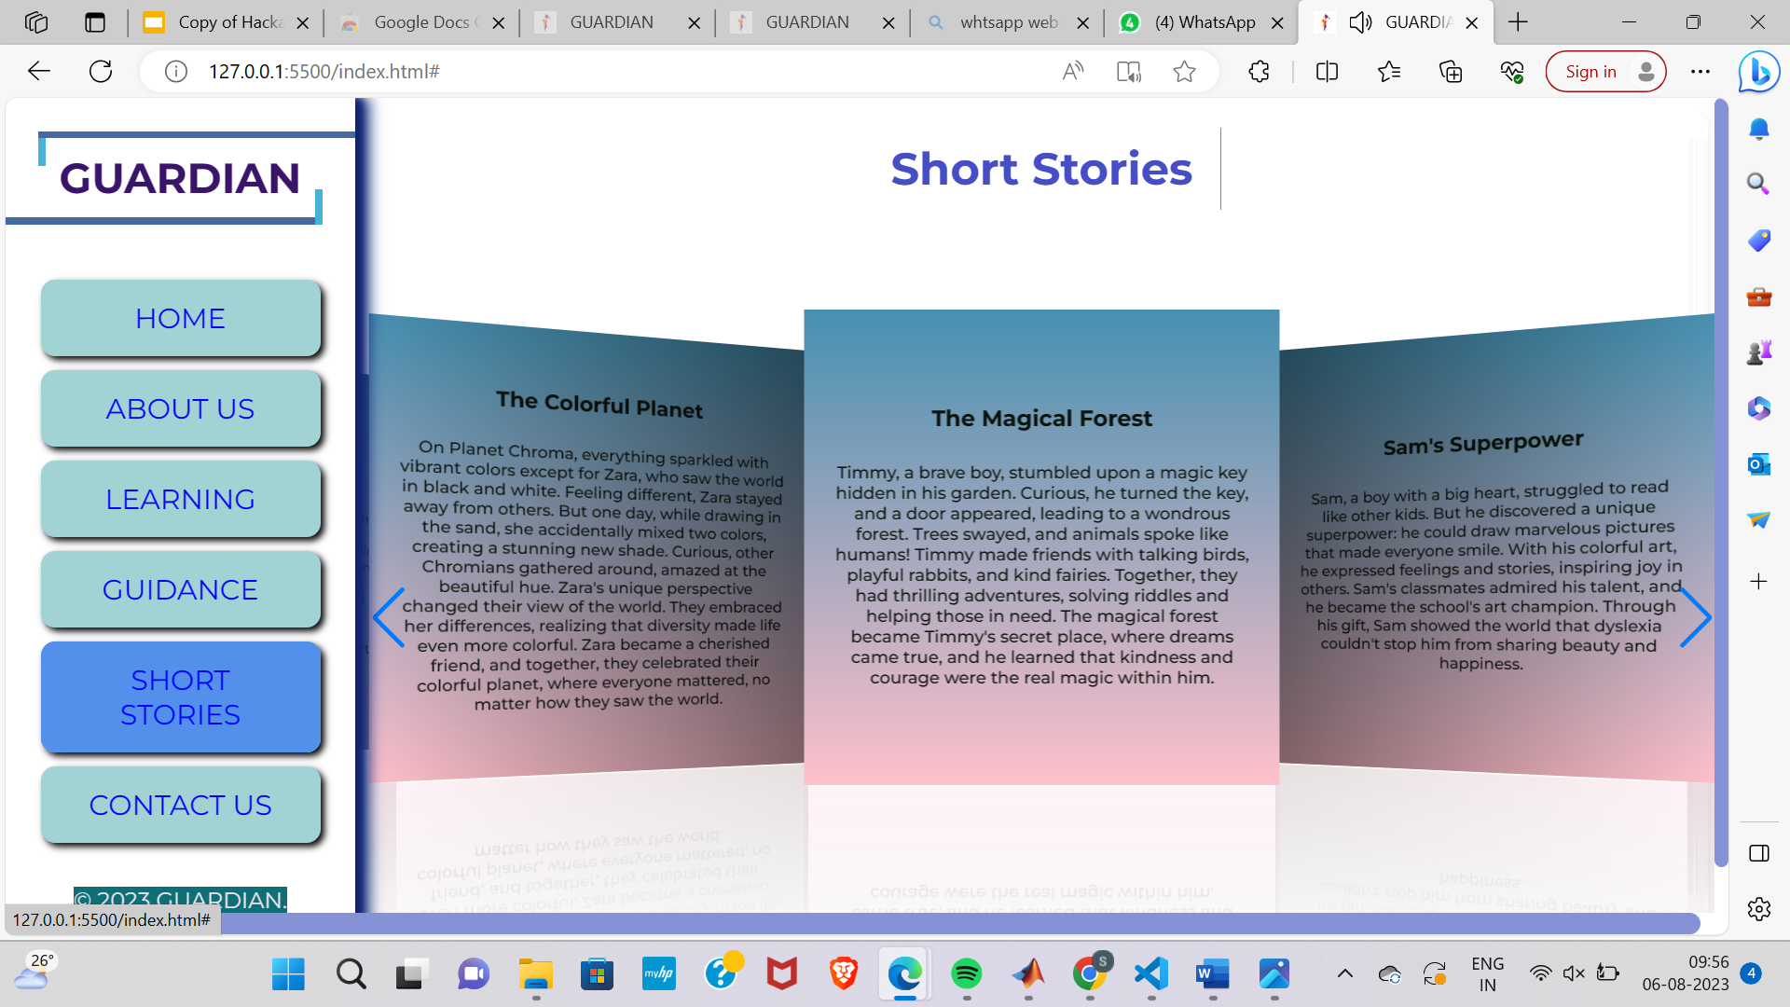Open the CONTACT US page button
Image resolution: width=1790 pixels, height=1007 pixels.
point(180,805)
